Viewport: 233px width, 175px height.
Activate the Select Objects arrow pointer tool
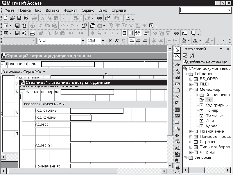coord(177,50)
